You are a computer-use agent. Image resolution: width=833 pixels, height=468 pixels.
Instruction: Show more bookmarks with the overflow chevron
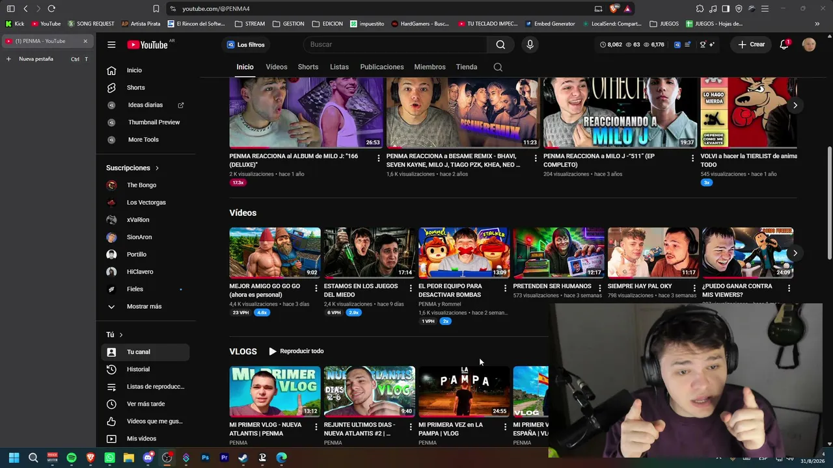(817, 24)
